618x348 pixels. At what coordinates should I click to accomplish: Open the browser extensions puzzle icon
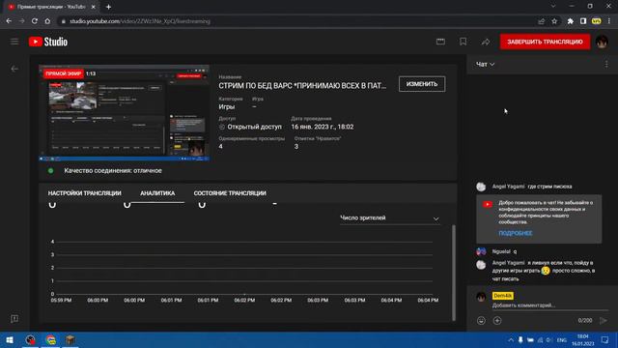571,21
